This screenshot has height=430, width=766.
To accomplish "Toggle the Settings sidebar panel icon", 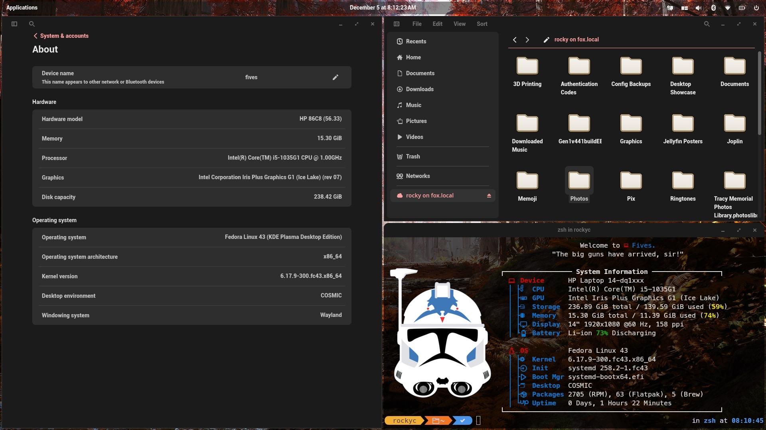I will (x=14, y=24).
